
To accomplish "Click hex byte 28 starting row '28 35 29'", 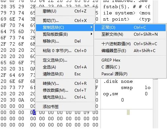I will (3, 7).
